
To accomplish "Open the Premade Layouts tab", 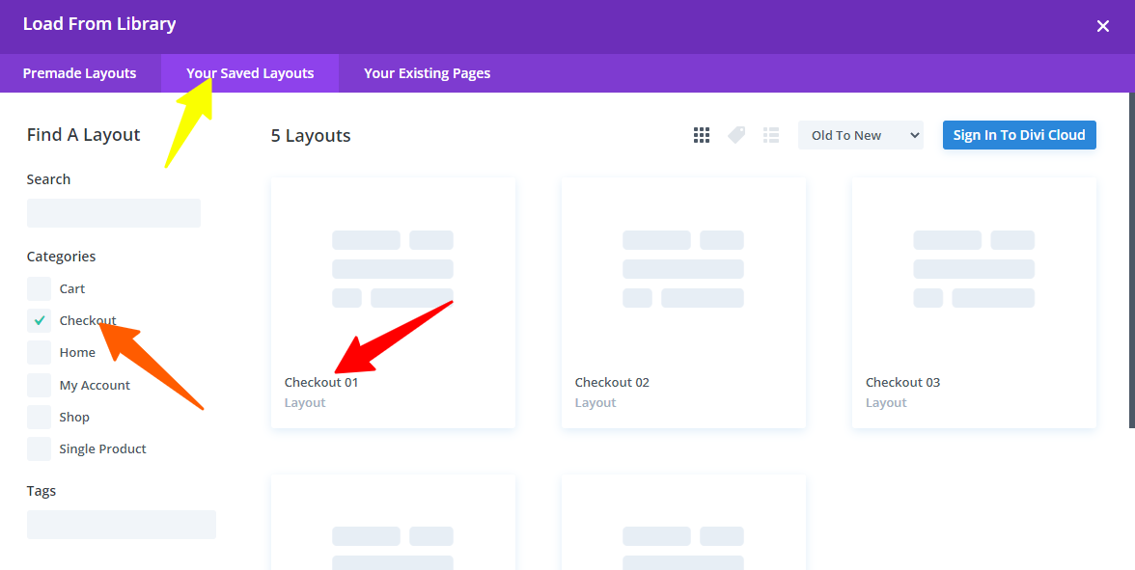I will click(79, 73).
